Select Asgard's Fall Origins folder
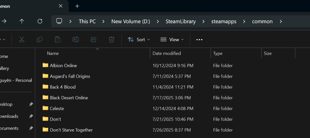310x138 pixels. pos(70,76)
